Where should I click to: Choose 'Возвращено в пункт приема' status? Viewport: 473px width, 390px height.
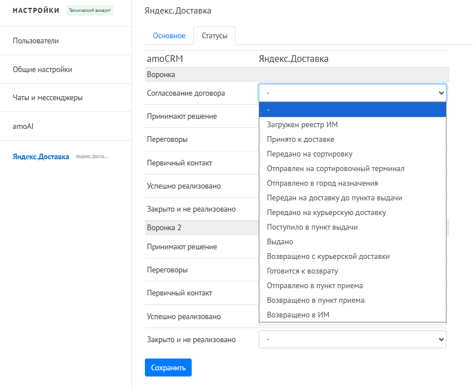352,301
